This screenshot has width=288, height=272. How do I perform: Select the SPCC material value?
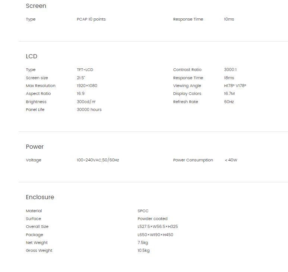[143, 211]
